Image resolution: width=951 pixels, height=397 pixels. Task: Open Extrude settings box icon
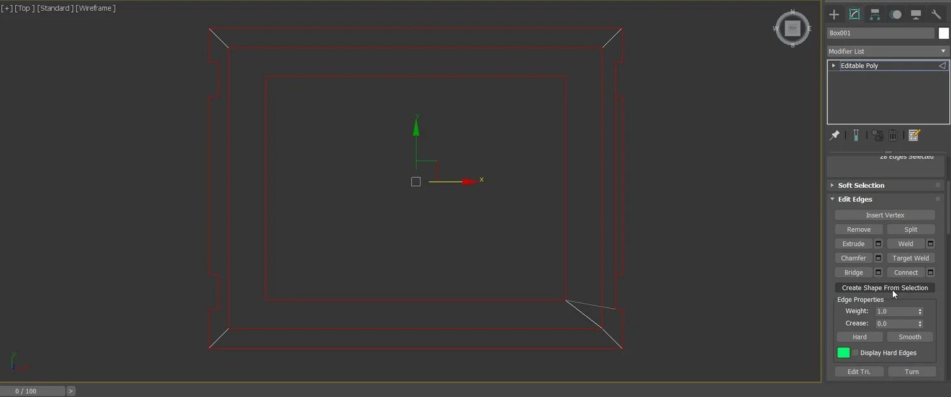(x=878, y=244)
